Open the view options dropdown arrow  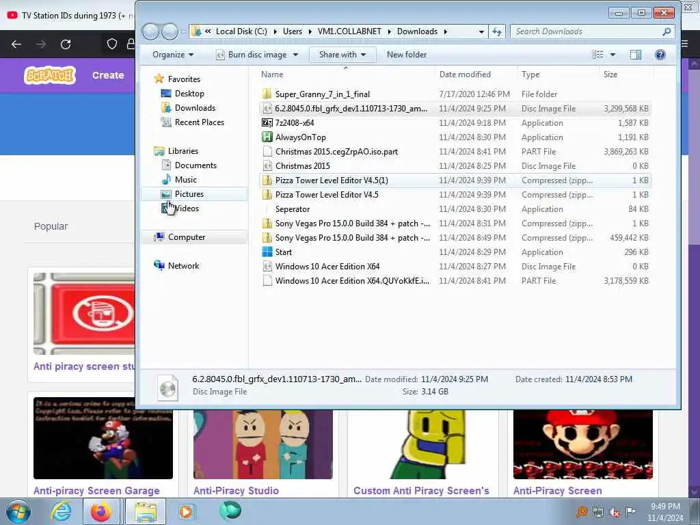612,55
